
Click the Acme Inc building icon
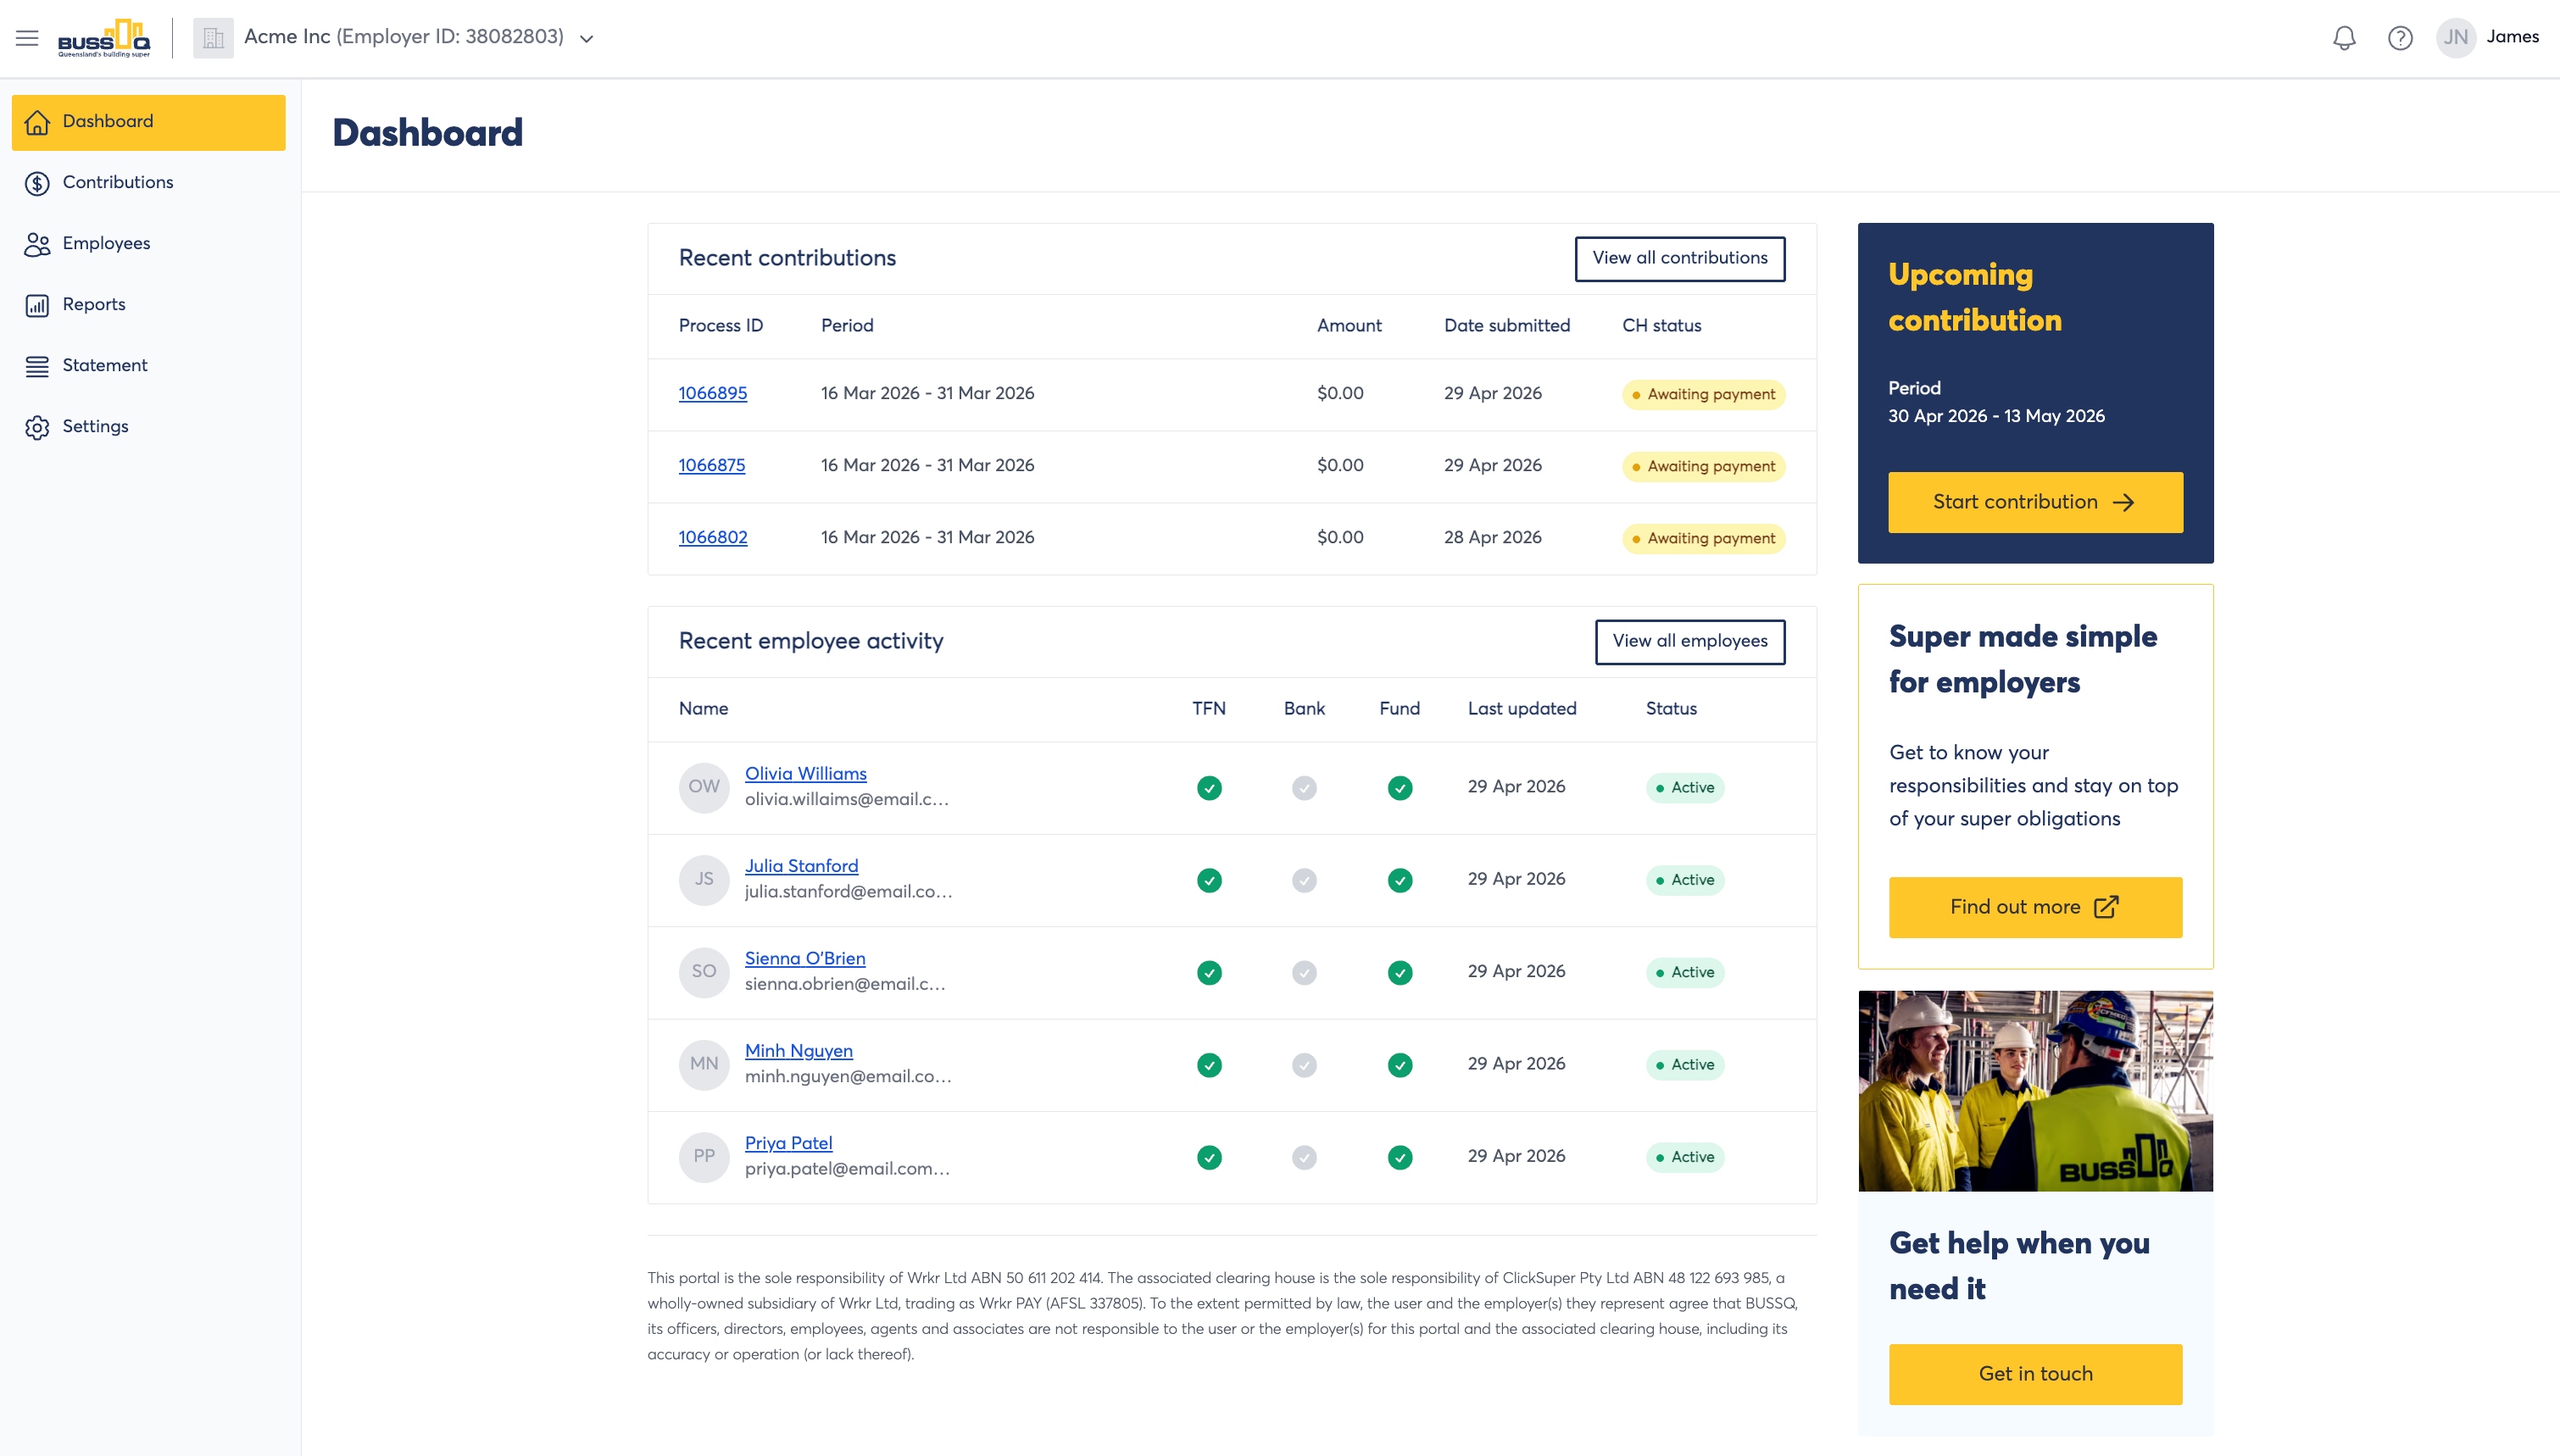[213, 38]
